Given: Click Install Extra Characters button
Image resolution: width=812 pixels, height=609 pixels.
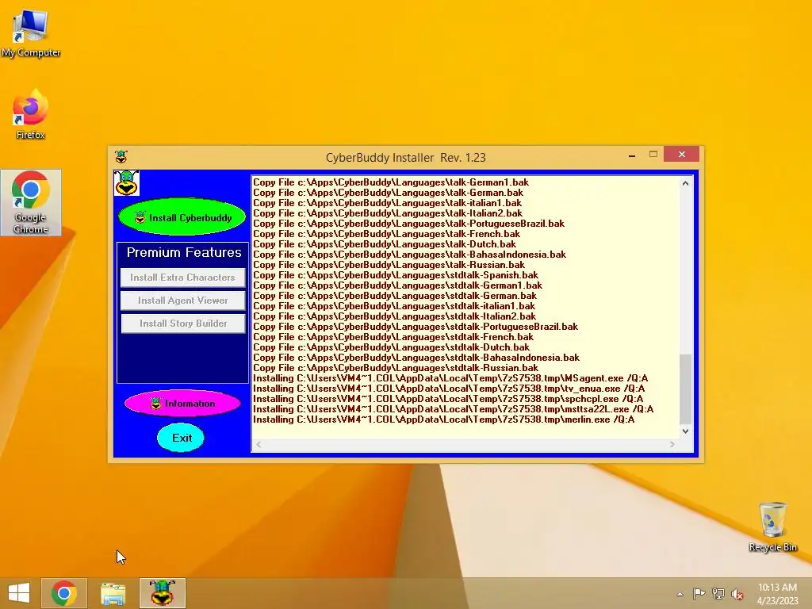Looking at the screenshot, I should click(183, 278).
